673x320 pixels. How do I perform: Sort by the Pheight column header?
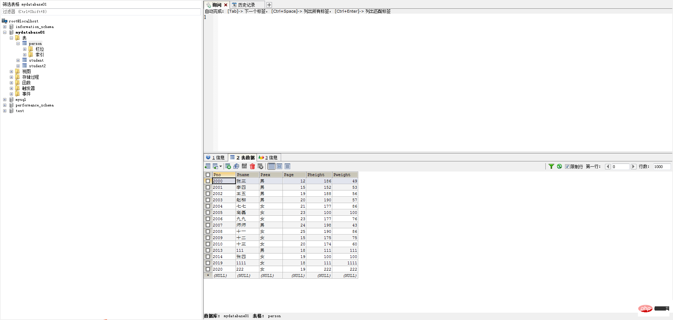pos(319,175)
